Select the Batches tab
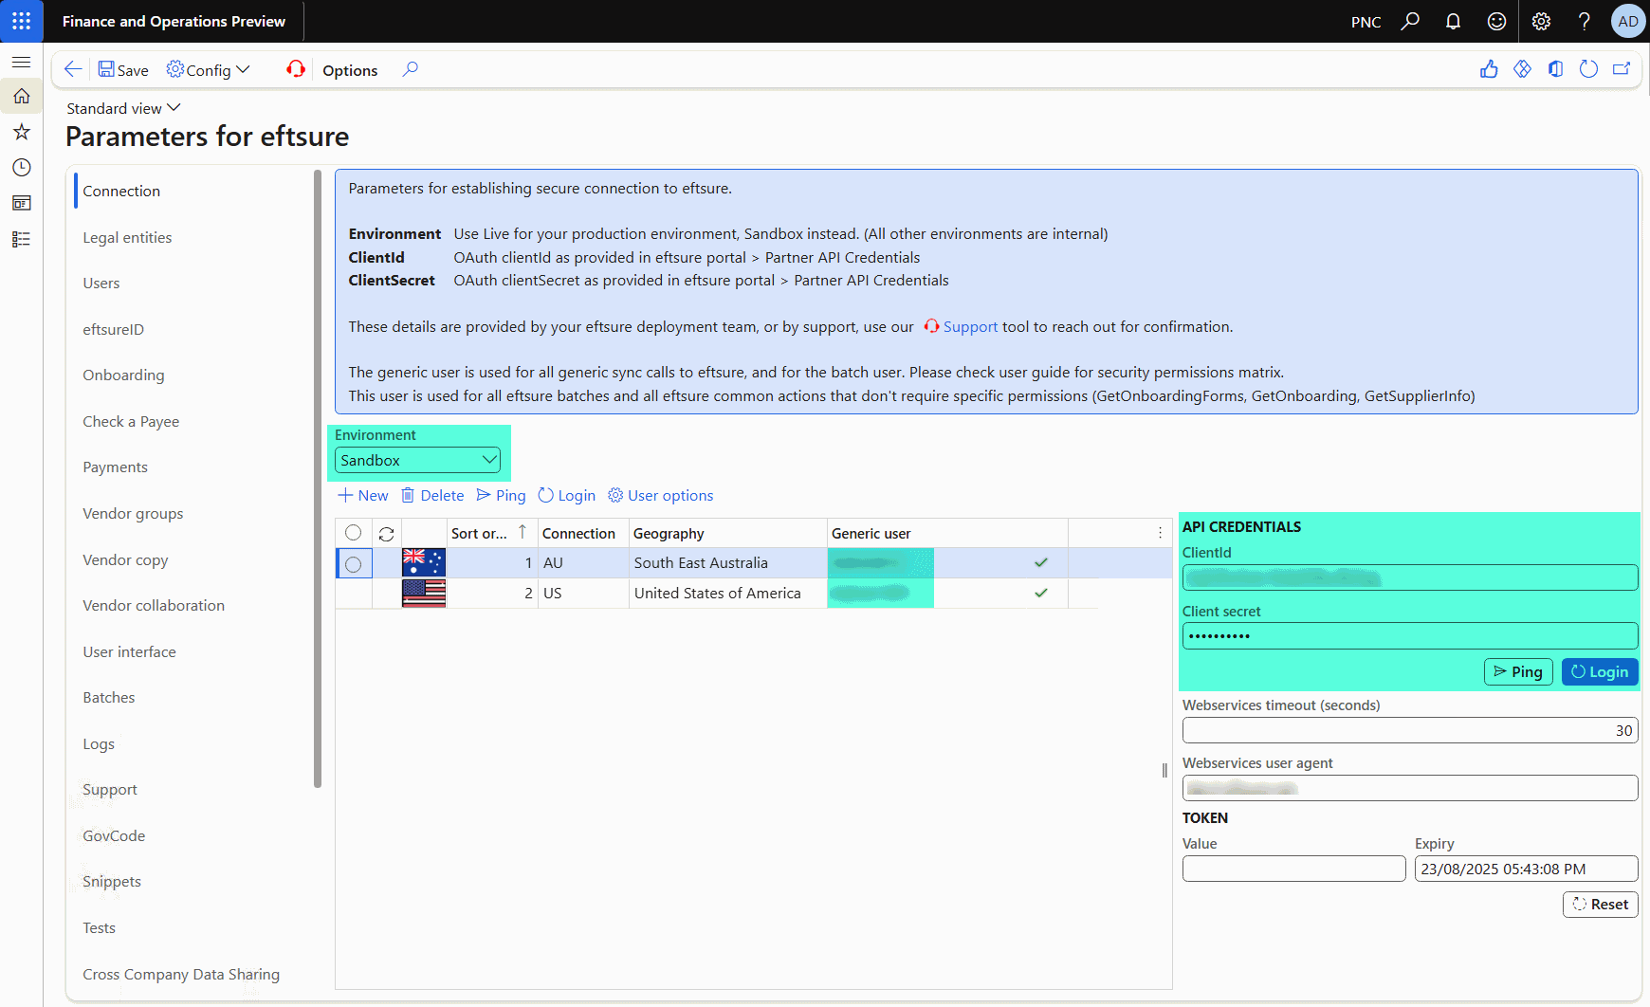This screenshot has width=1650, height=1007. [109, 697]
